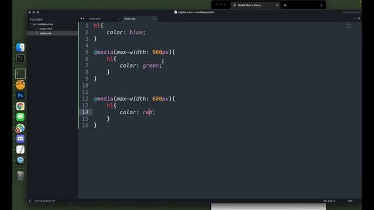Place cursor on 'red' color value
The height and width of the screenshot is (210, 374).
[x=147, y=112]
